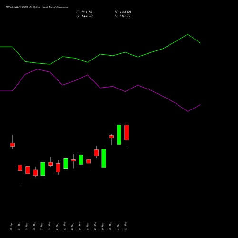
Task: Select the 13 May date label
Action: click(x=72, y=226)
